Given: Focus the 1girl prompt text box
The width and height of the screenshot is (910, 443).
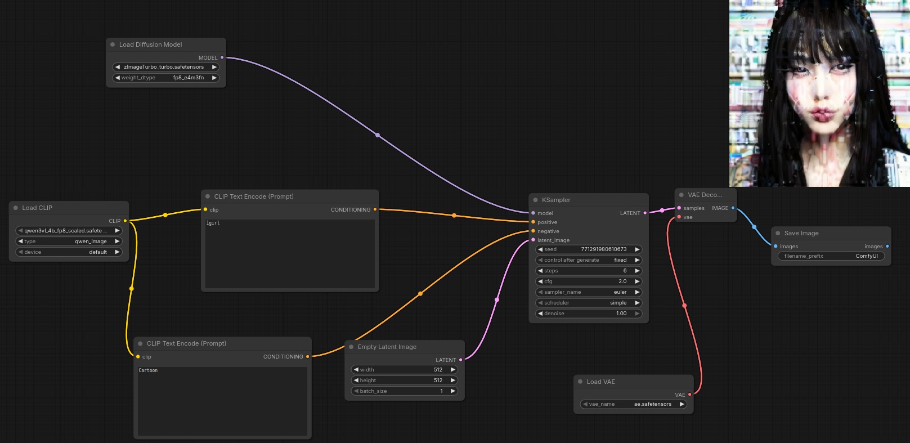Looking at the screenshot, I should pyautogui.click(x=290, y=254).
